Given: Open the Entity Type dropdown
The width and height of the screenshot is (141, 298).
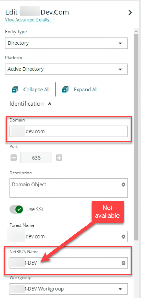Looking at the screenshot, I should [66, 43].
